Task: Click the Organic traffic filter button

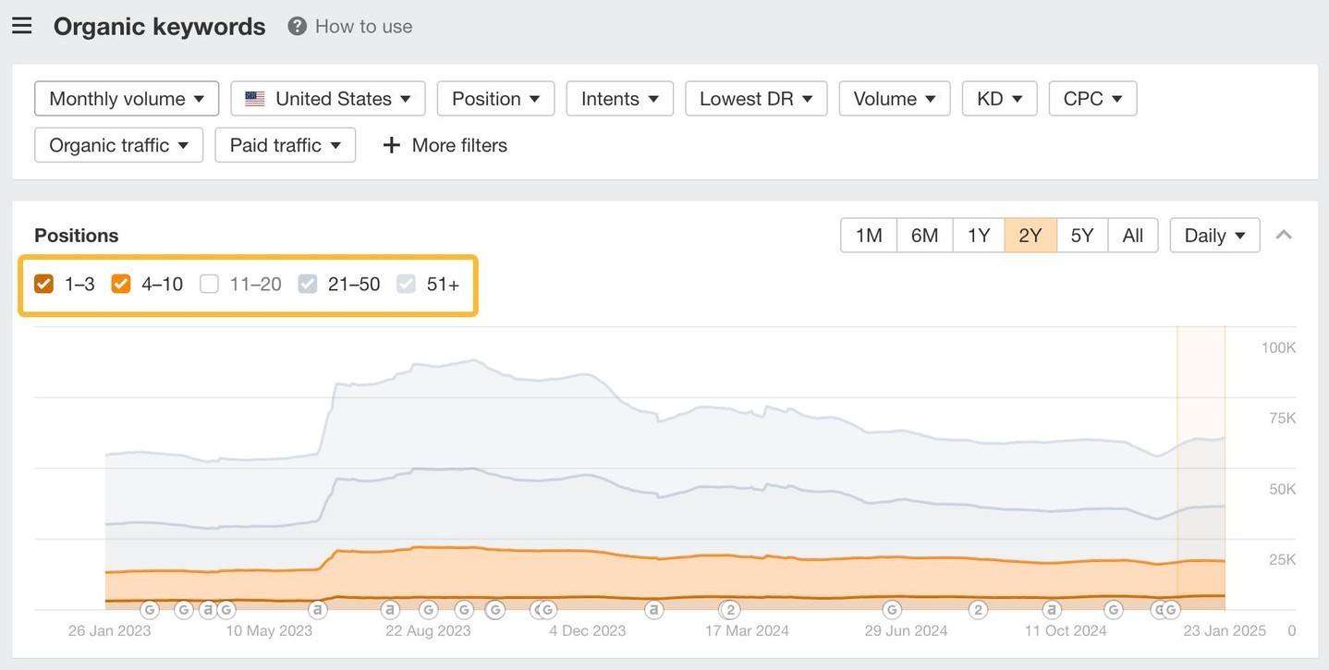Action: click(x=118, y=145)
